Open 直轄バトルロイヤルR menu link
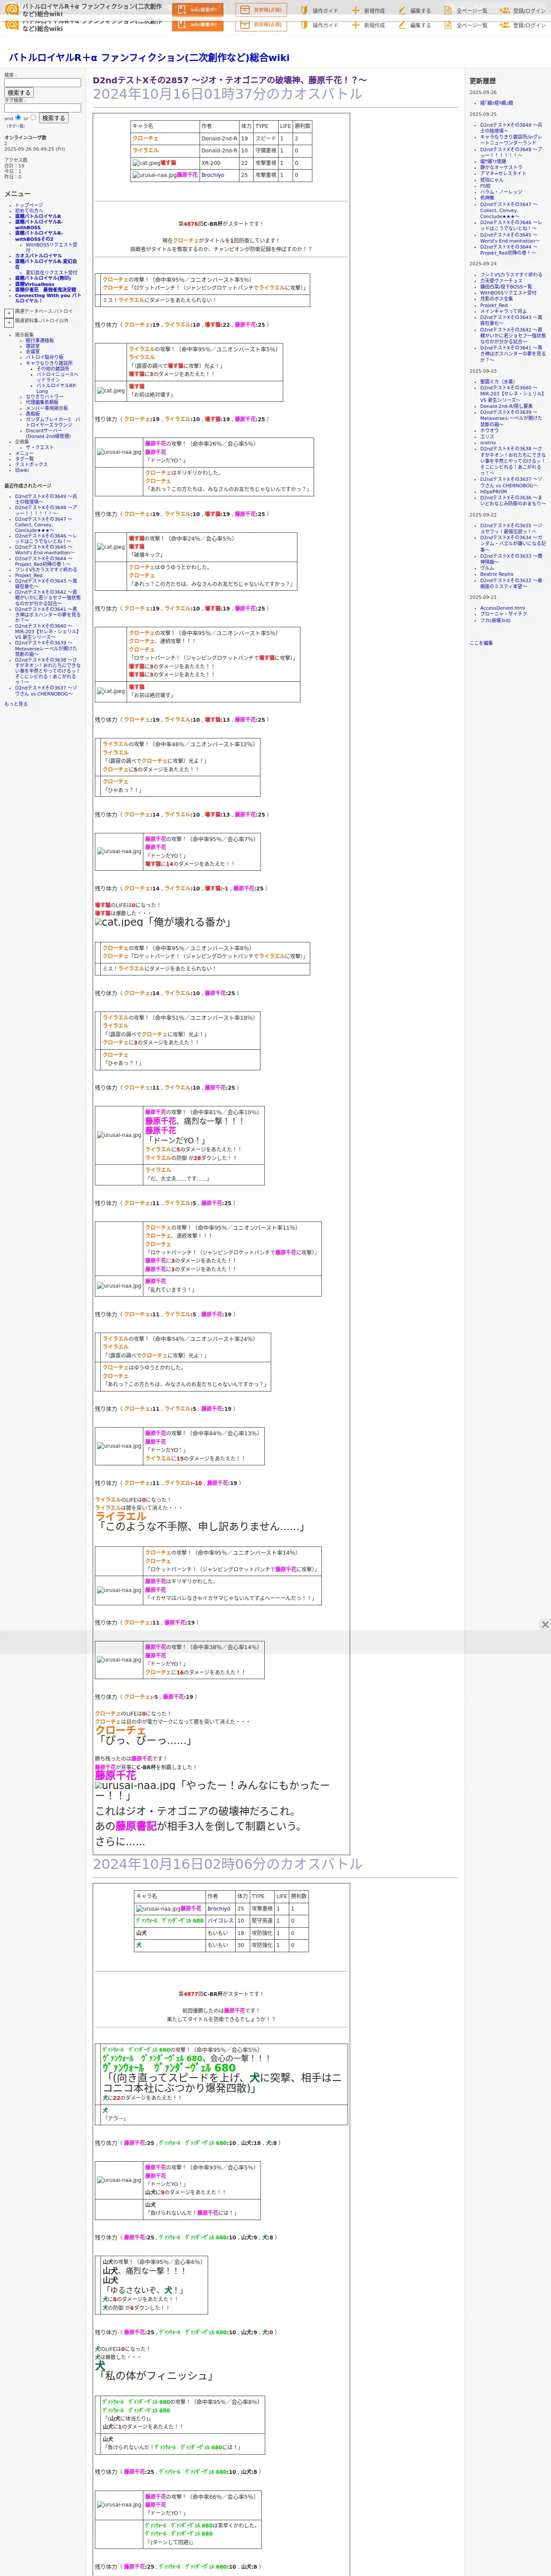The width and height of the screenshot is (551, 2576). pyautogui.click(x=38, y=216)
